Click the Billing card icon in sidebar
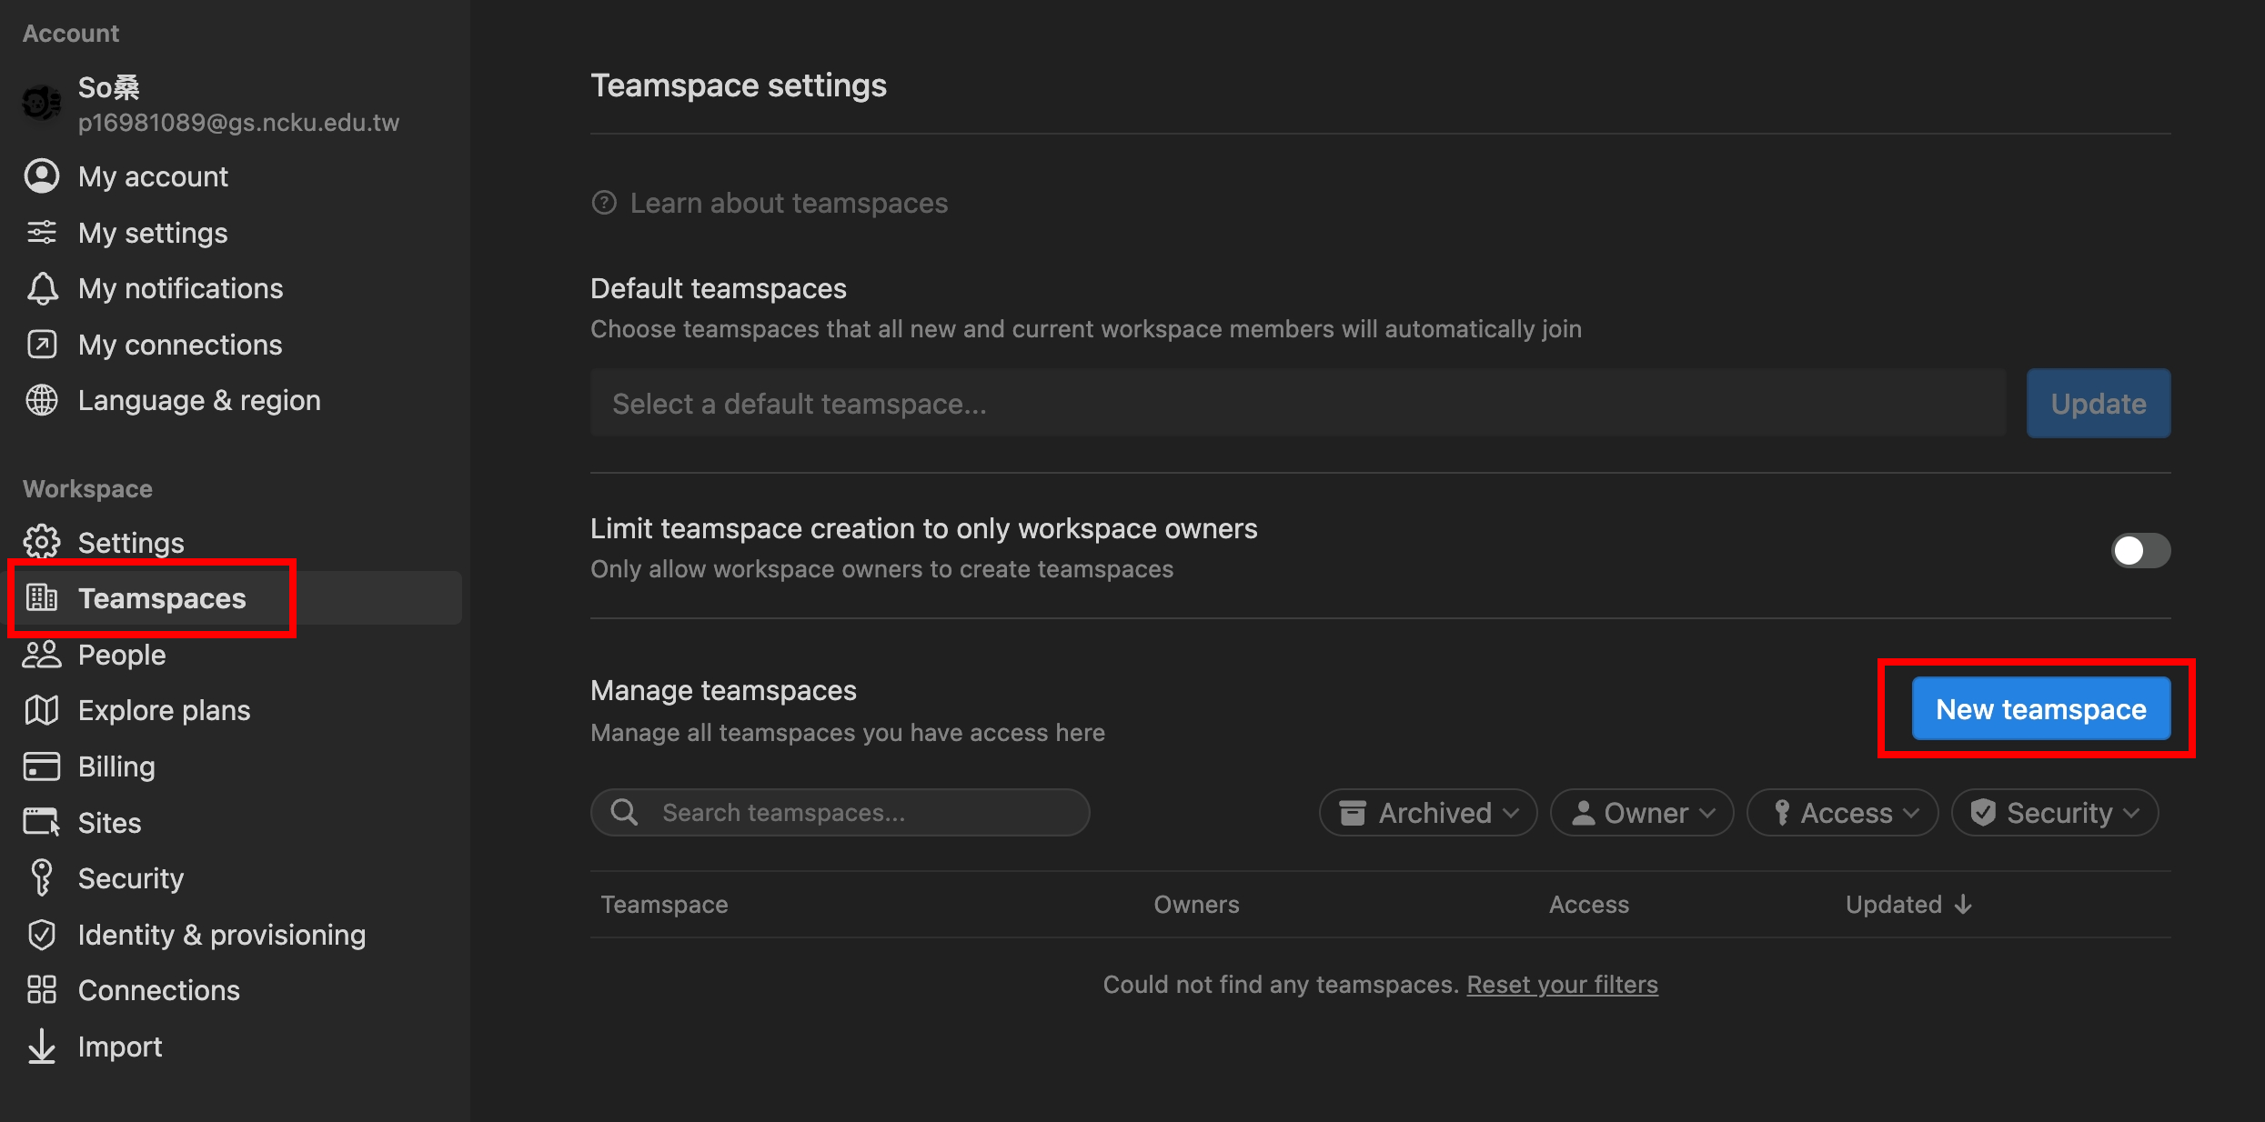2265x1122 pixels. click(x=41, y=766)
